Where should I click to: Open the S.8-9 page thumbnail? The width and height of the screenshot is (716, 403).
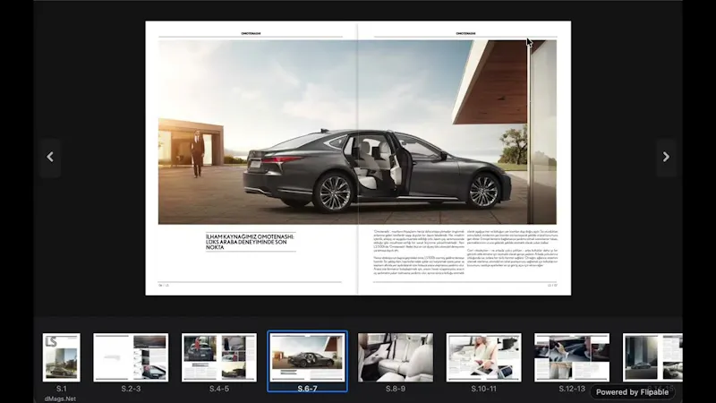[396, 357]
